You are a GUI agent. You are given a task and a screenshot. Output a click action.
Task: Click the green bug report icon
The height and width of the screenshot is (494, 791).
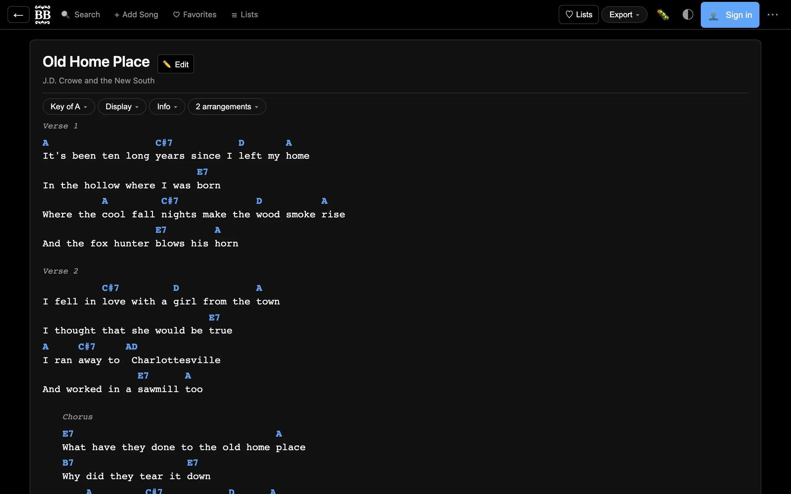pyautogui.click(x=663, y=15)
